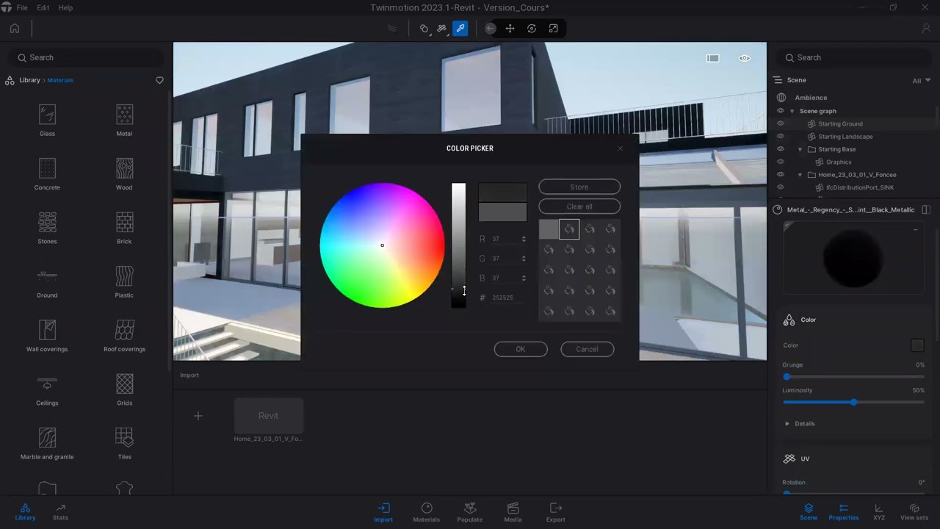This screenshot has height=529, width=940.
Task: Open the All filter dropdown
Action: 922,81
